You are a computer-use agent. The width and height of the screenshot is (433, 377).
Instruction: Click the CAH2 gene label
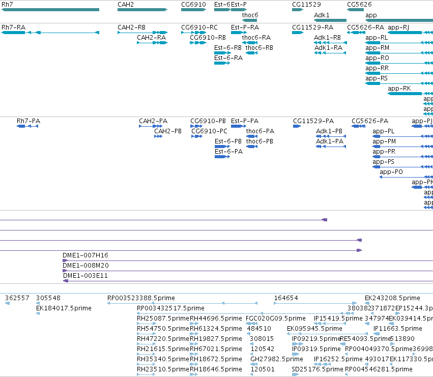pos(126,5)
